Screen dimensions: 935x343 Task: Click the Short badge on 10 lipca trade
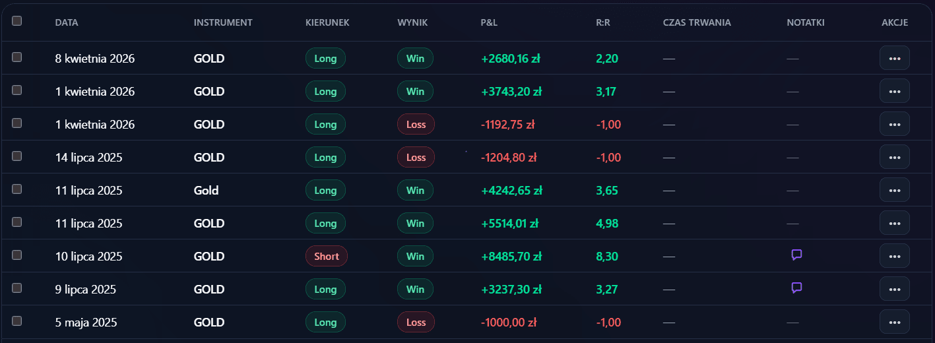327,256
